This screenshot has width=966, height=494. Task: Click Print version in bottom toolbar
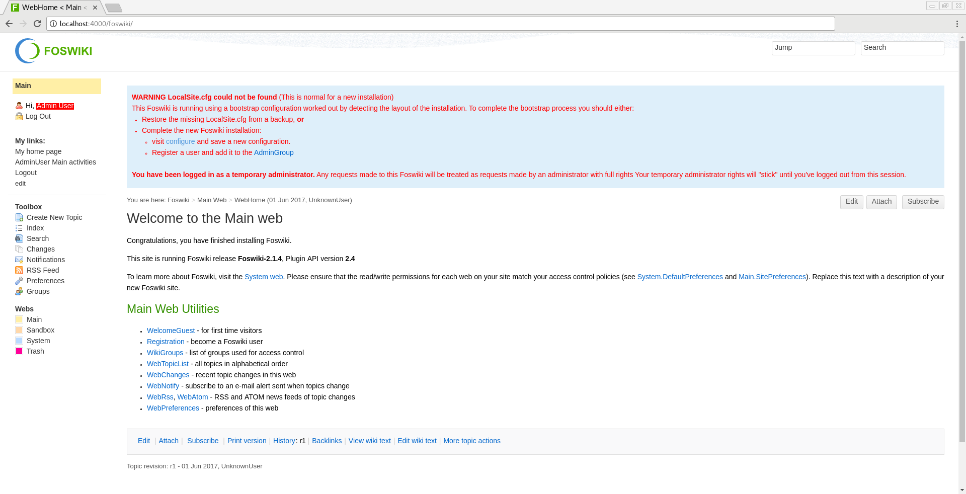(x=247, y=441)
